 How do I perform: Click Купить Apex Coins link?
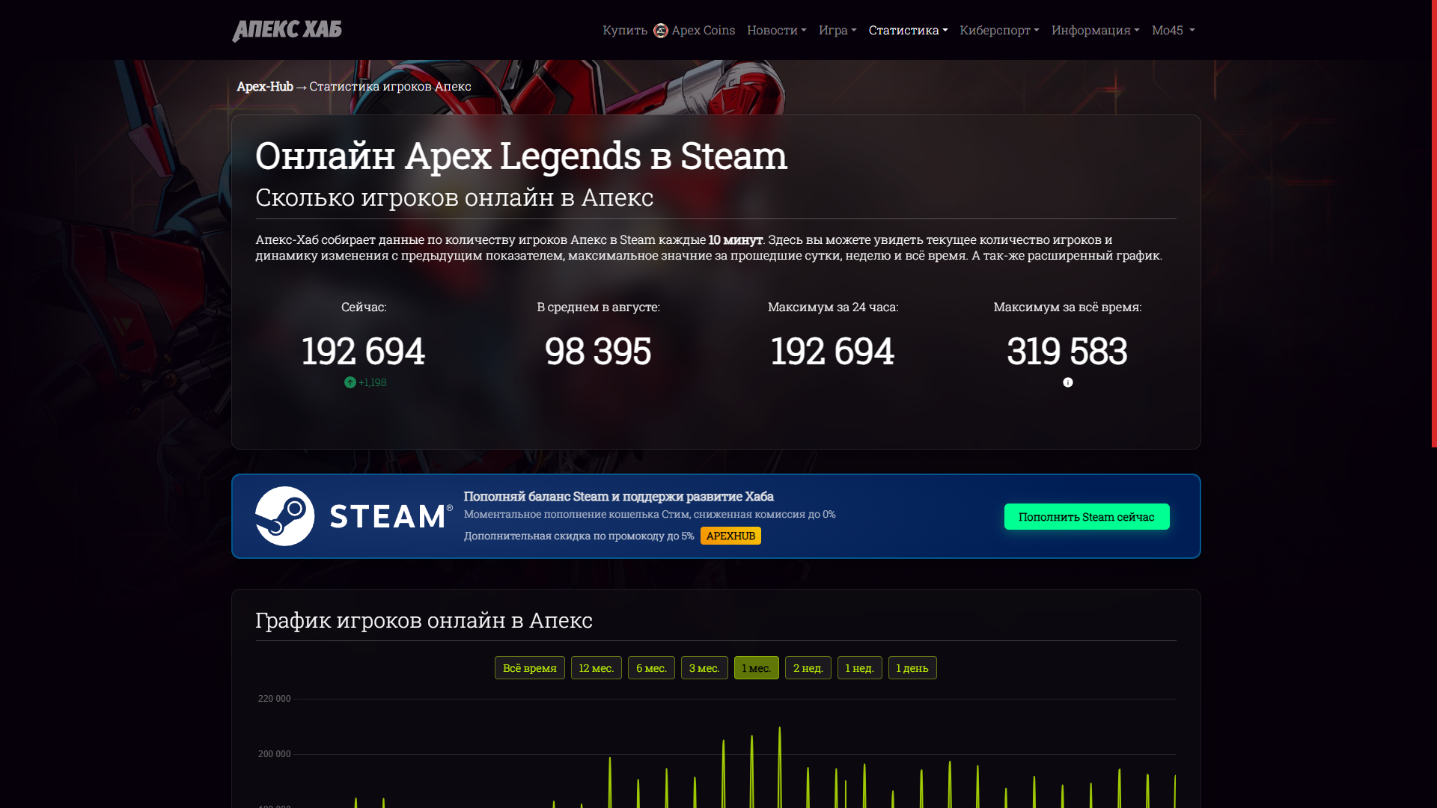point(668,30)
